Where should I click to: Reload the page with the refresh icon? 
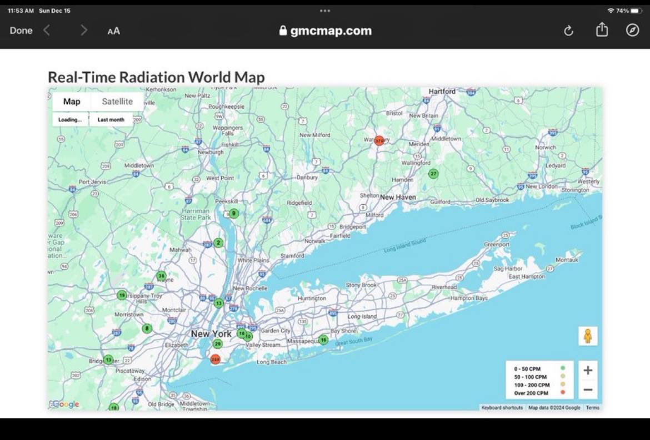click(568, 31)
